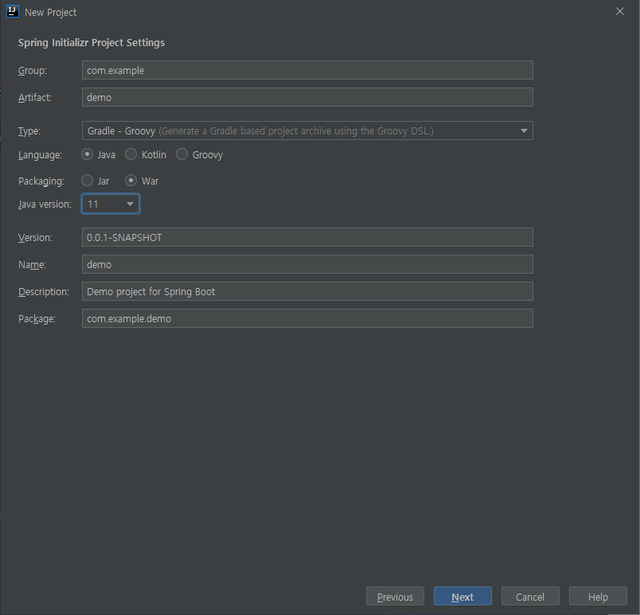Click Spring Initializr Project Settings heading
Screen dimensions: 640x615
92,43
